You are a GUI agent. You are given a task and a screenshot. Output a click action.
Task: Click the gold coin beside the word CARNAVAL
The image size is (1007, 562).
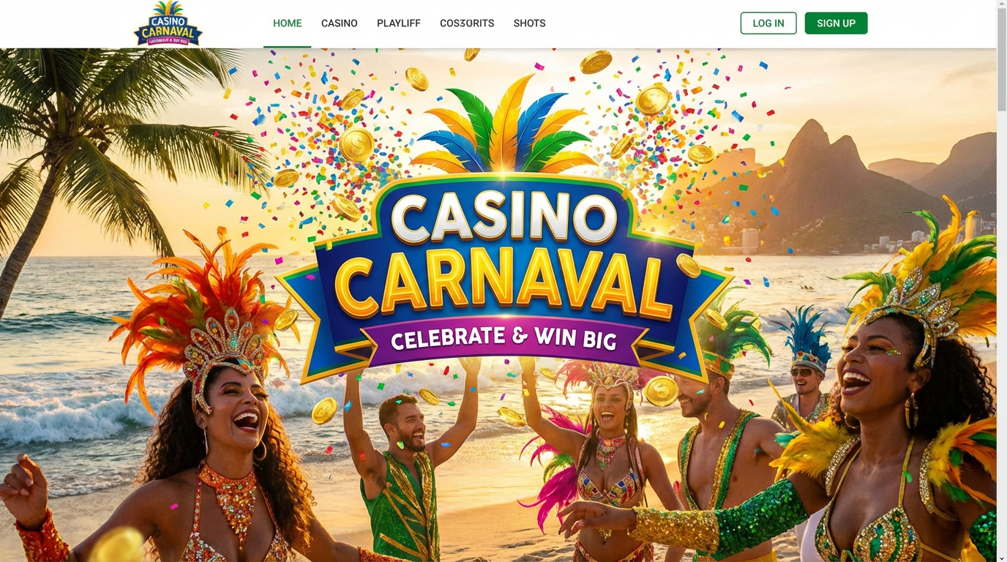(688, 265)
